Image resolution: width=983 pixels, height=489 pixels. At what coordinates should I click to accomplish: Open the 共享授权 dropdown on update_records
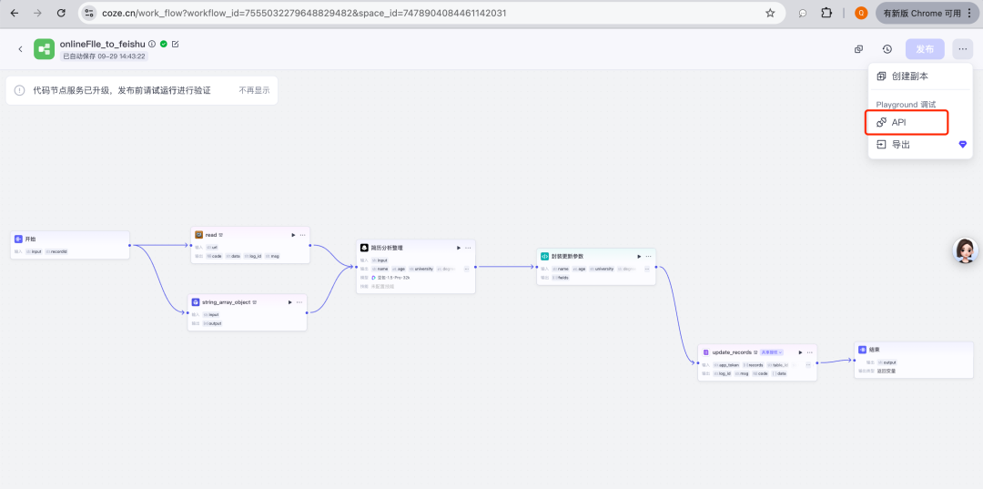[772, 351]
